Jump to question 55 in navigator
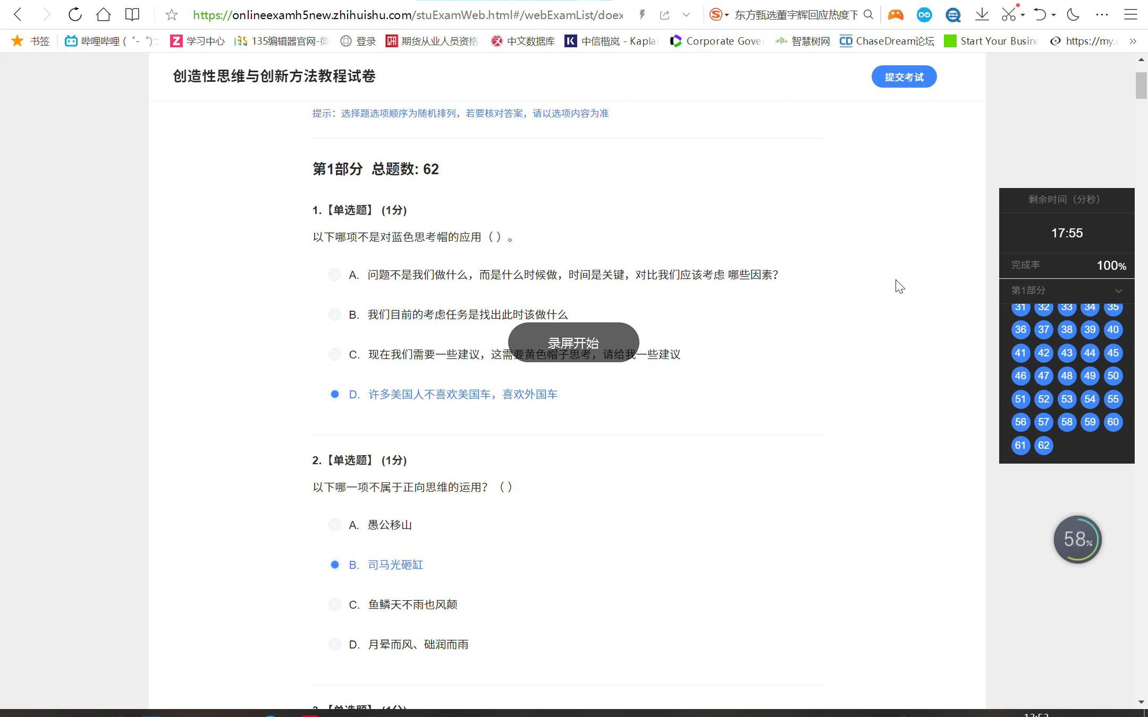Screen dimensions: 1148x717 pos(1113,399)
